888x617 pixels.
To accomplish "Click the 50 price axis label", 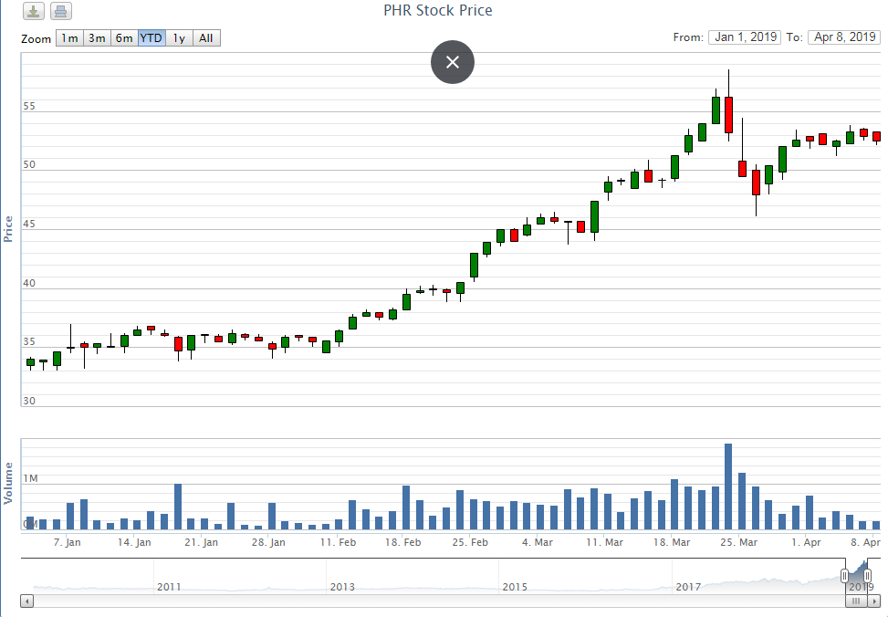I will point(29,164).
